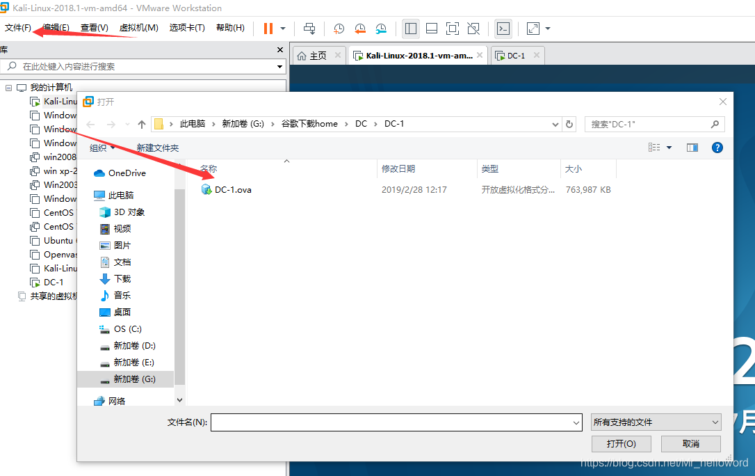This screenshot has height=476, width=755.
Task: Open the snapshot manager wrench clock icon
Action: coord(381,29)
